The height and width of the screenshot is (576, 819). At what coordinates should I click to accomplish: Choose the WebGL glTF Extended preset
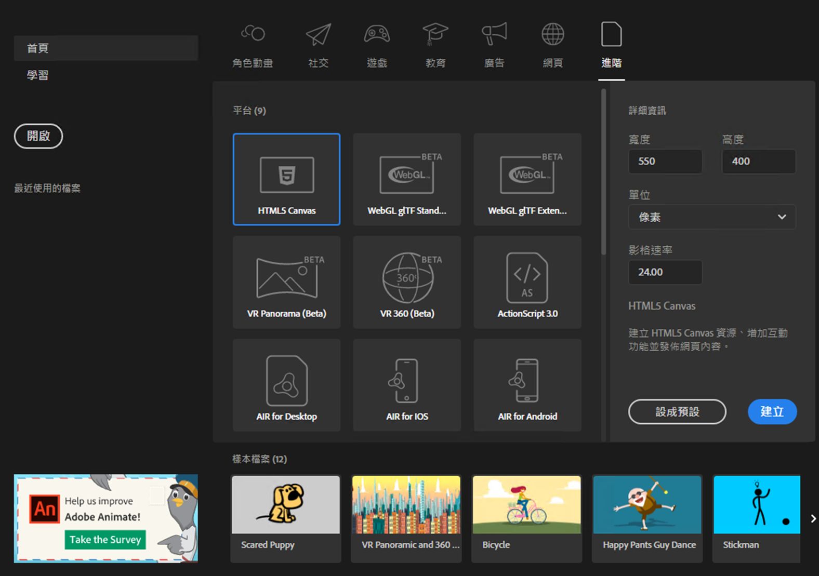tap(527, 179)
